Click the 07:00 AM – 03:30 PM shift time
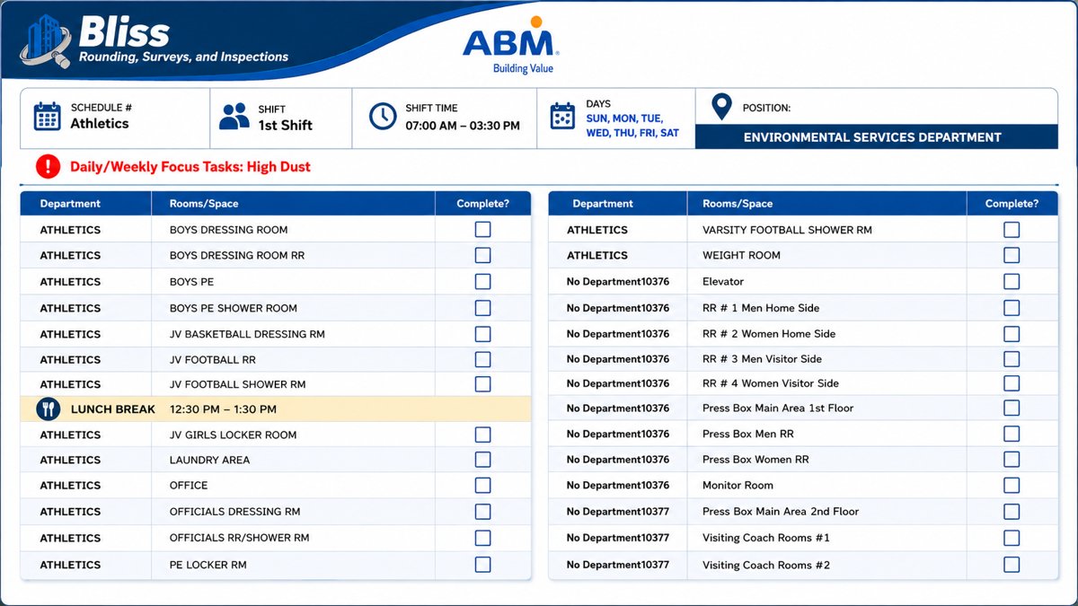1078x606 pixels. [463, 126]
